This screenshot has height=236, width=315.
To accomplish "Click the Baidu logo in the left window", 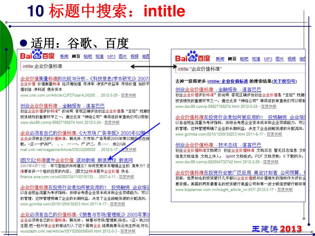I will [37, 55].
